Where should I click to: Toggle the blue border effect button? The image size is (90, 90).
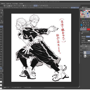click(88, 36)
